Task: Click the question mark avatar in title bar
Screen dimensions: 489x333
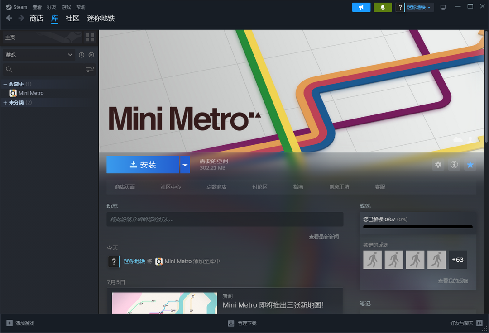Action: [x=400, y=7]
